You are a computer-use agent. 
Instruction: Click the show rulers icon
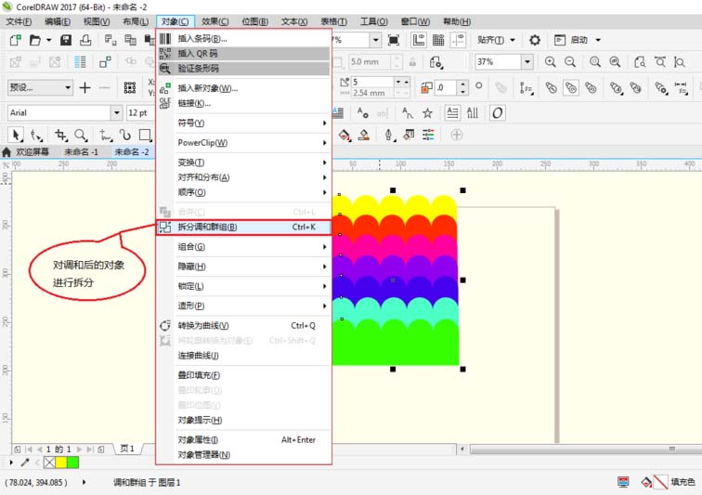coord(419,40)
